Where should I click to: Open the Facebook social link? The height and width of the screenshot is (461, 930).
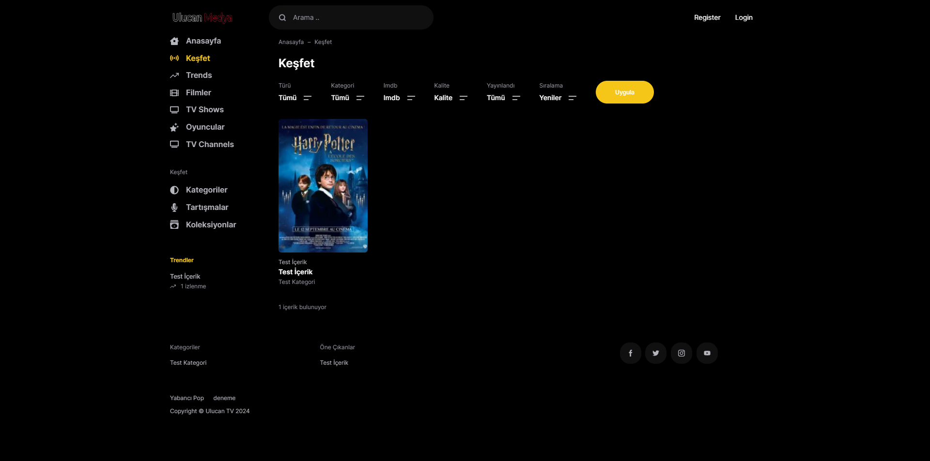pyautogui.click(x=631, y=353)
